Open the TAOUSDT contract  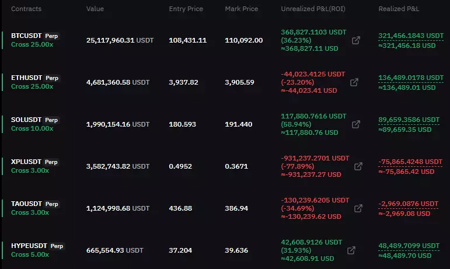26,204
